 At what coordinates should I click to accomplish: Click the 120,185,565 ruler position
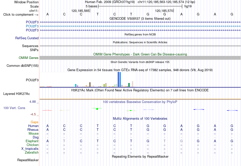[x=80, y=11]
